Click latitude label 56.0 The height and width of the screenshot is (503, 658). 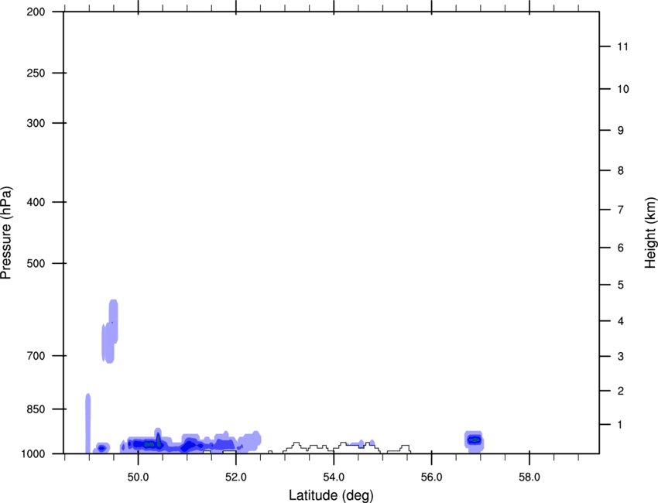tap(431, 477)
